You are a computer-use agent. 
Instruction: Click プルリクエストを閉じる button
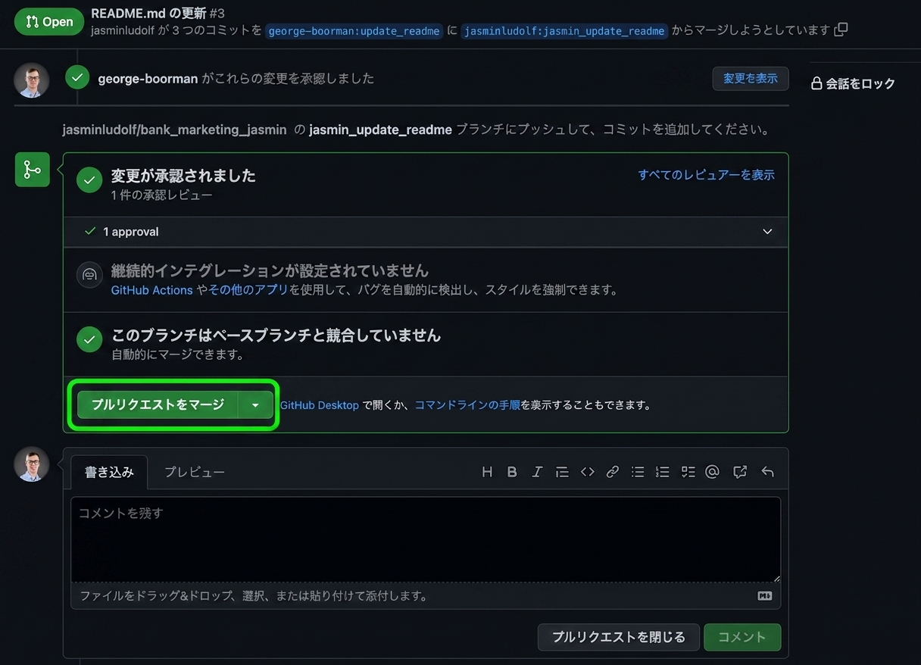point(618,637)
